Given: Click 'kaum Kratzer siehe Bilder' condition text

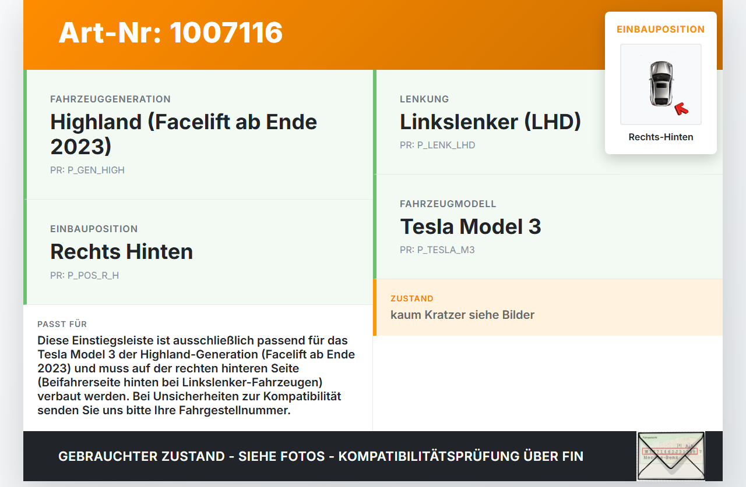Looking at the screenshot, I should [x=462, y=315].
